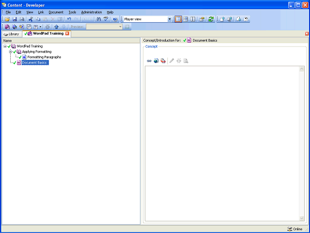Viewport: 310px width, 233px height.
Task: Open the View menu
Action: pyautogui.click(x=30, y=12)
